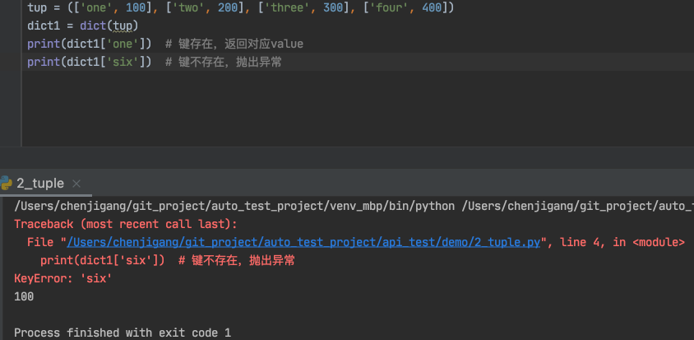Click 'Process finished with exit code 1'
This screenshot has height=340, width=694.
click(123, 333)
